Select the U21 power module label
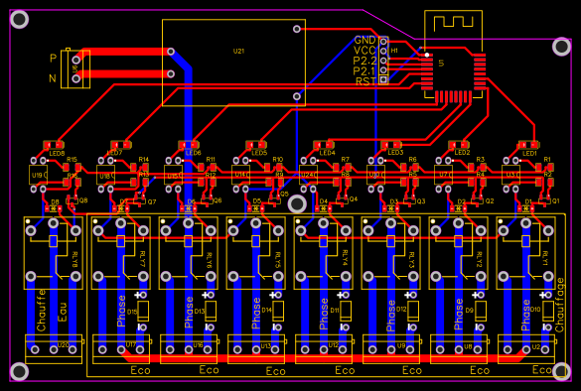Screen dimensions: 581x391 238,51
